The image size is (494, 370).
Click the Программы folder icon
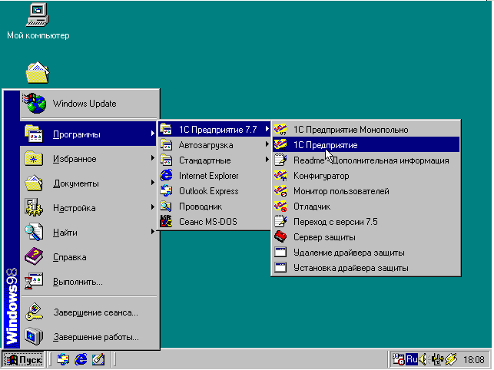click(34, 134)
